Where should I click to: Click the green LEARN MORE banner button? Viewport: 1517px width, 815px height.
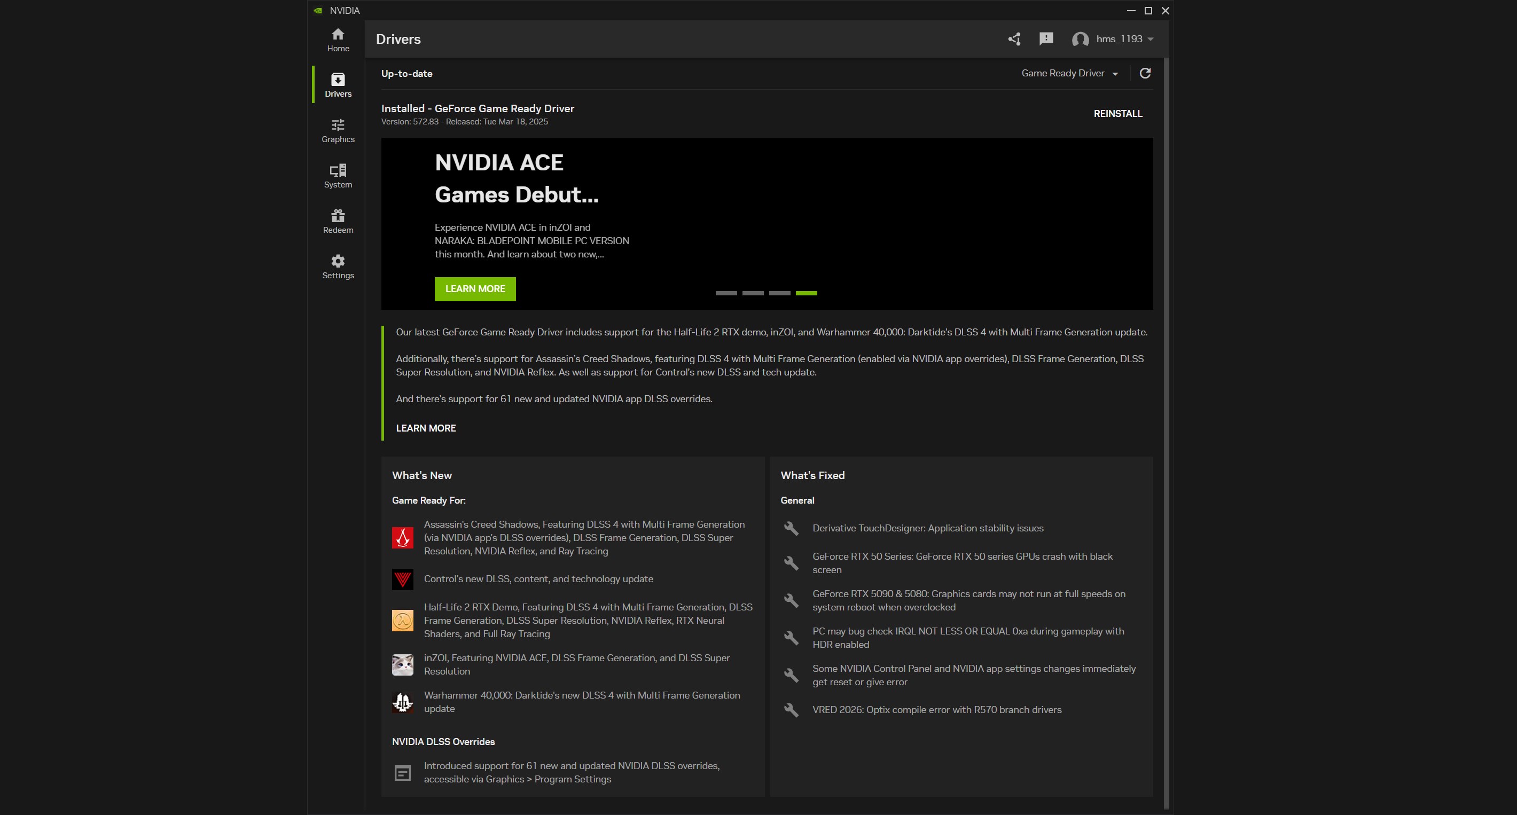(x=475, y=289)
